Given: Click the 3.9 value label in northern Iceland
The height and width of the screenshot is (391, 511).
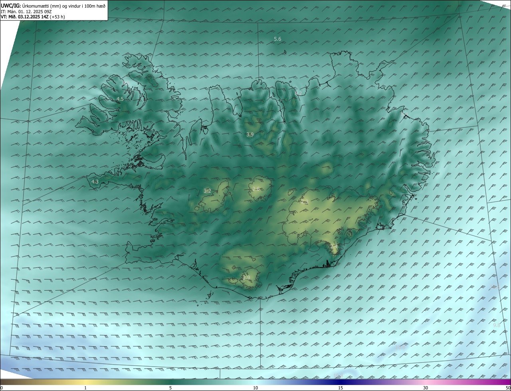Looking at the screenshot, I should coord(250,135).
